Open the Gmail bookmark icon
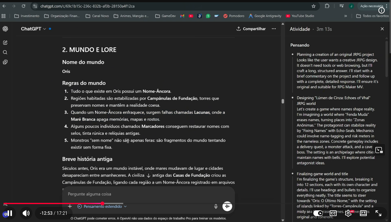Screen dimensions: 391x222 click(182, 16)
